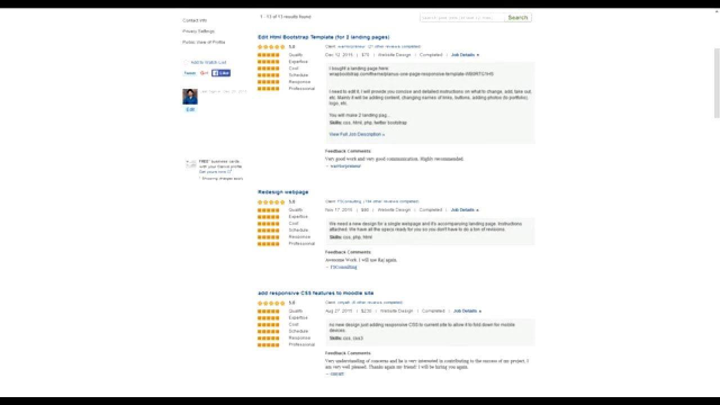Screen dimensions: 720x405
Task: Expand Job Details for Edit Html Bootstrap job
Action: 465,55
